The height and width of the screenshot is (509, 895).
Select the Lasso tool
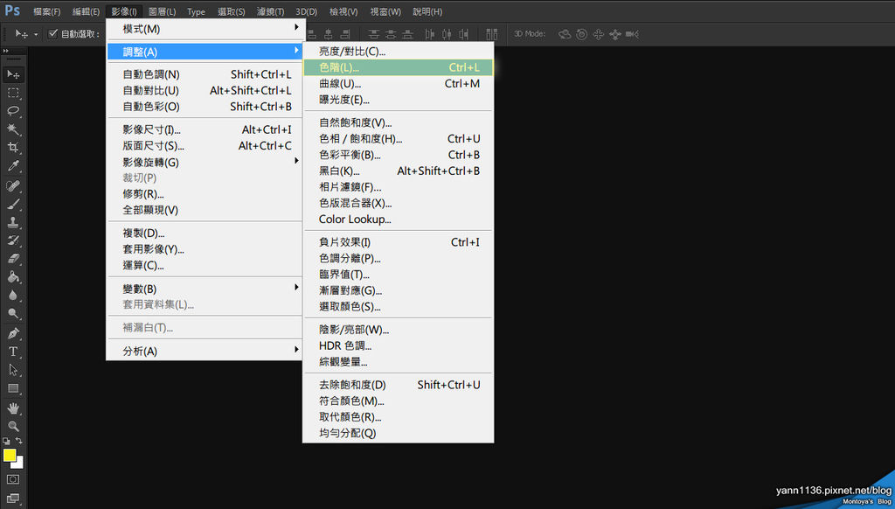click(x=12, y=111)
